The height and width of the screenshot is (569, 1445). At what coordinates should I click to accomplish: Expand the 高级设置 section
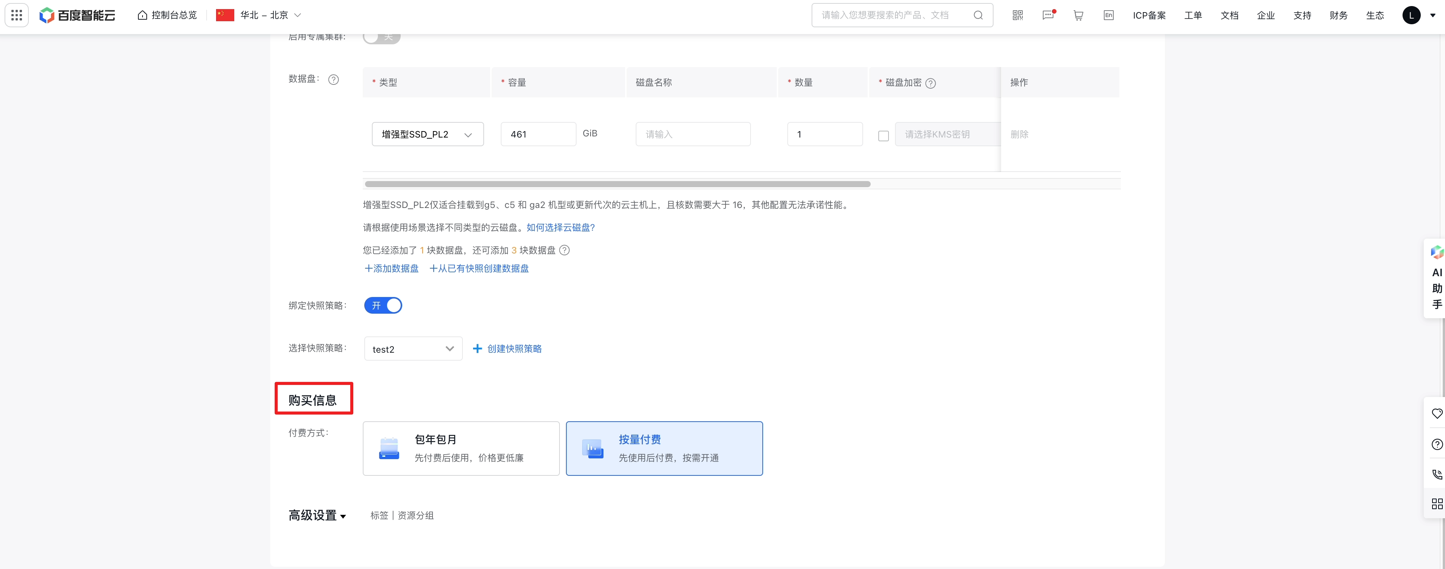tap(318, 515)
